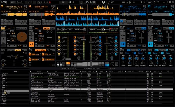Click the key lock icon on Deck A

tap(10, 46)
